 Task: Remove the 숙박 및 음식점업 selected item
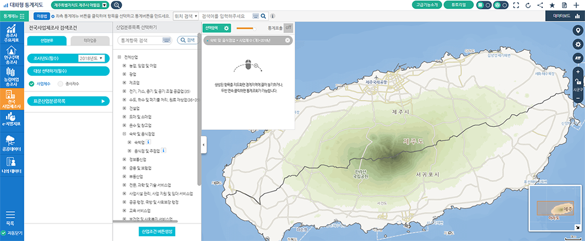point(287,41)
